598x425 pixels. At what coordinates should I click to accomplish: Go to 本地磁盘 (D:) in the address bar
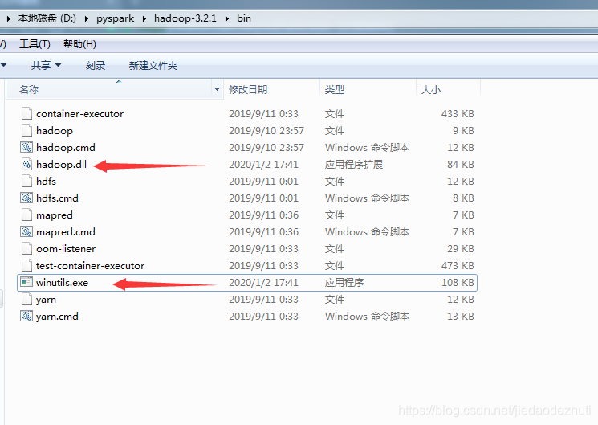[x=47, y=18]
